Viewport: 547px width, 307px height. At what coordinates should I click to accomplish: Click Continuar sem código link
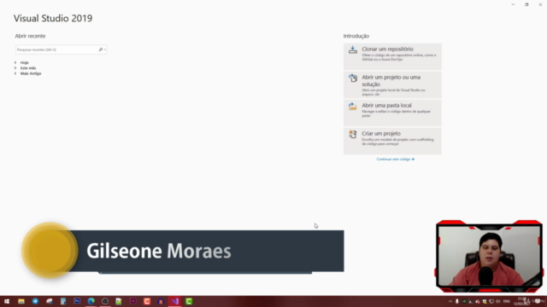pos(395,159)
